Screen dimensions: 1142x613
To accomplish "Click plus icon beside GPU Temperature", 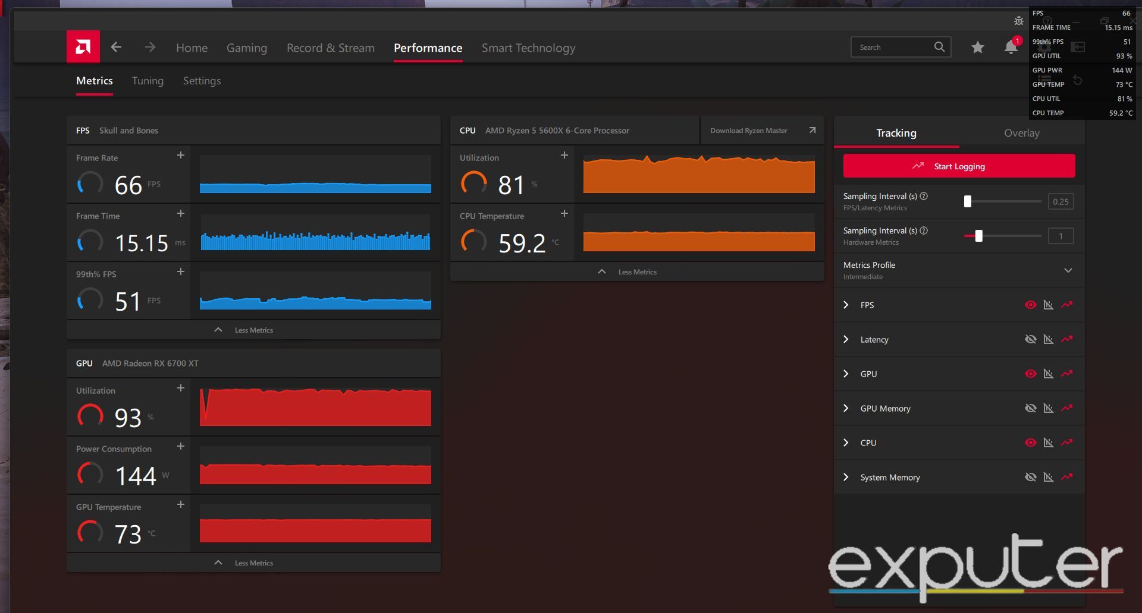I will pos(181,504).
